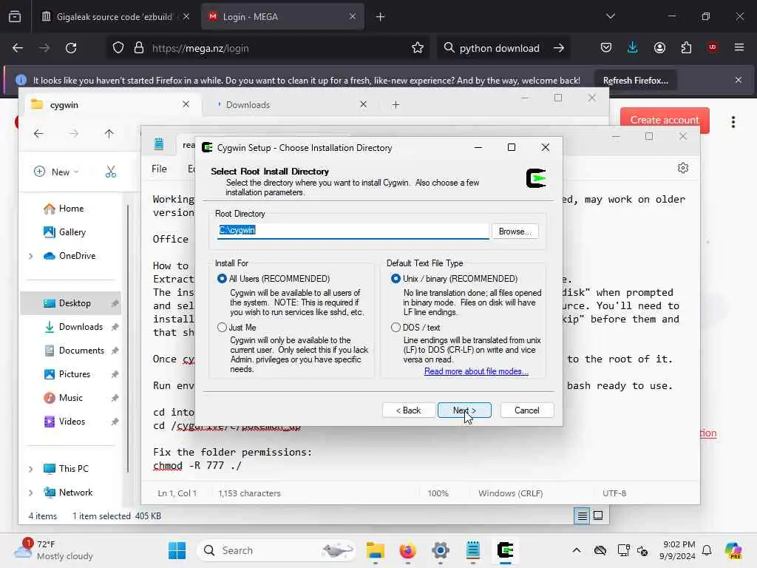The height and width of the screenshot is (568, 757).
Task: Go Back in Cygwin Setup
Action: point(408,410)
